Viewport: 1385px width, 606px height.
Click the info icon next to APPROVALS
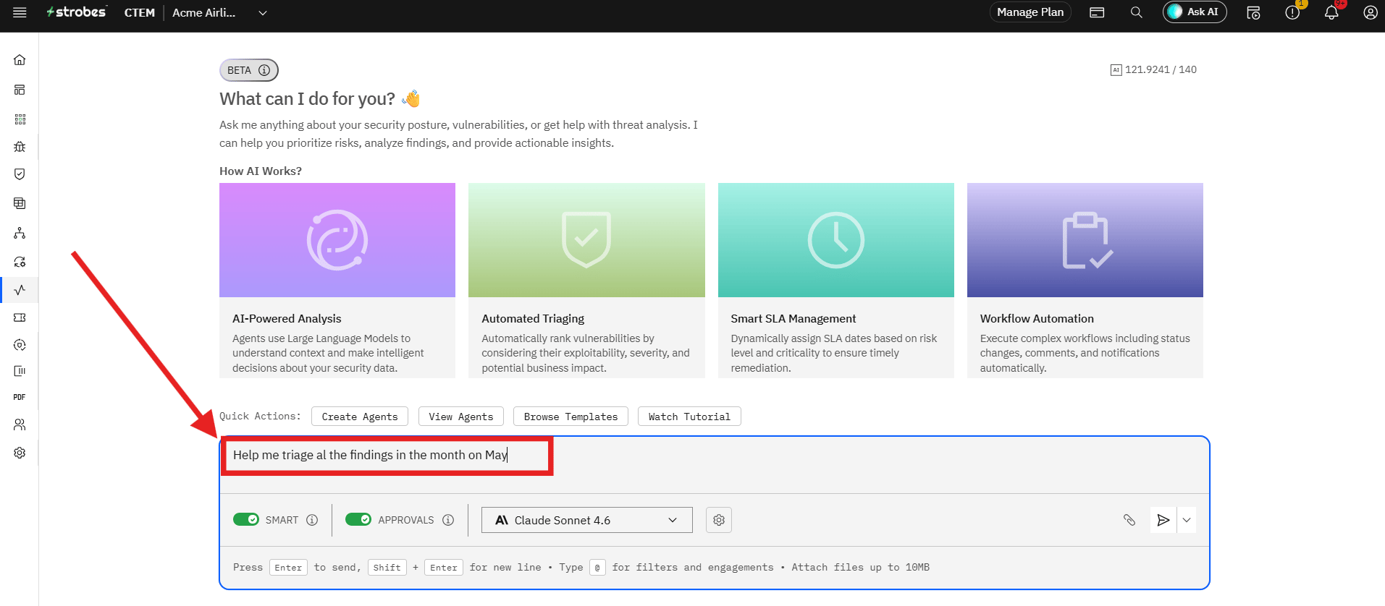[448, 520]
